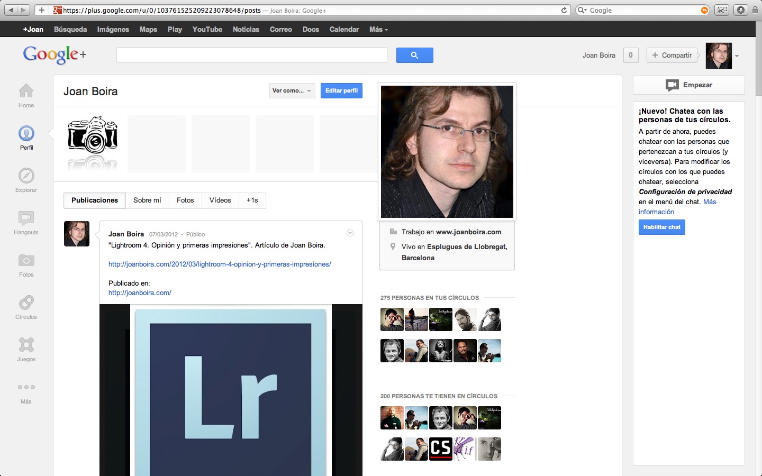762x476 pixels.
Task: Select the Perfil sidebar icon
Action: 26,134
